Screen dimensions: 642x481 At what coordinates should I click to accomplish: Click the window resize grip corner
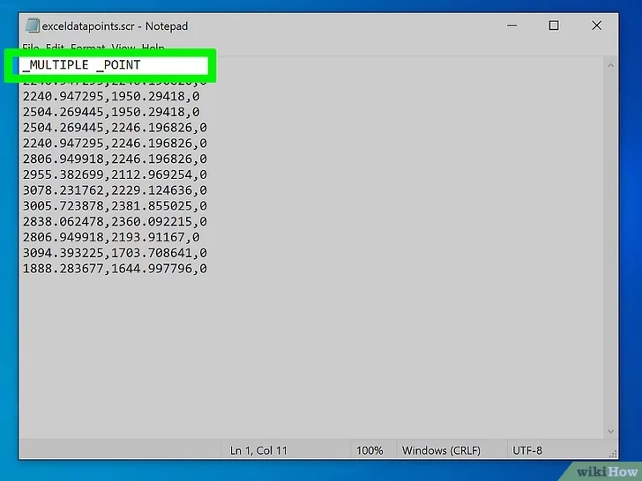(613, 454)
